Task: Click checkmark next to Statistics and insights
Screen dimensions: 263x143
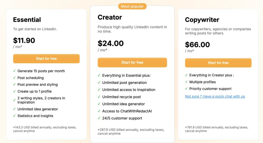Action: click(14, 116)
